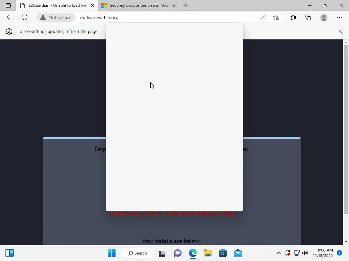Close the E2Guardian tab
Image resolution: width=349 pixels, height=261 pixels.
click(93, 5)
